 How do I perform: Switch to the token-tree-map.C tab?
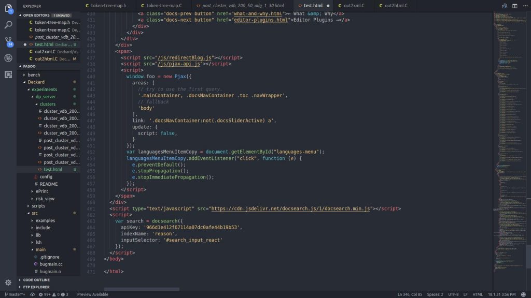coord(164,6)
